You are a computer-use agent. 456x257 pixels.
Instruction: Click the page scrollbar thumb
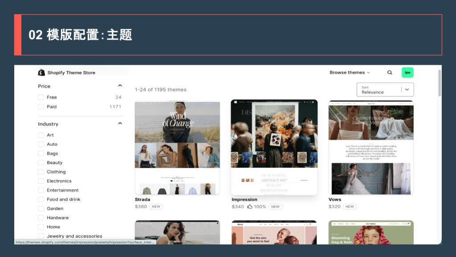[440, 83]
